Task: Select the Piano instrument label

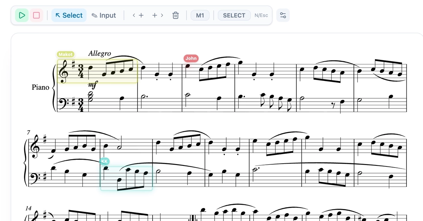Action: tap(41, 87)
